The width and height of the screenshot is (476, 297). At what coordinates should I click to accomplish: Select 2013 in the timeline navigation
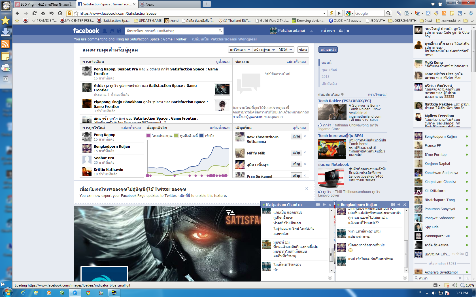(326, 76)
